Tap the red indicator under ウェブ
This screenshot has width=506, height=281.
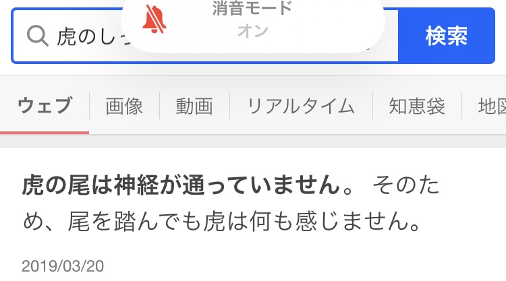point(45,133)
